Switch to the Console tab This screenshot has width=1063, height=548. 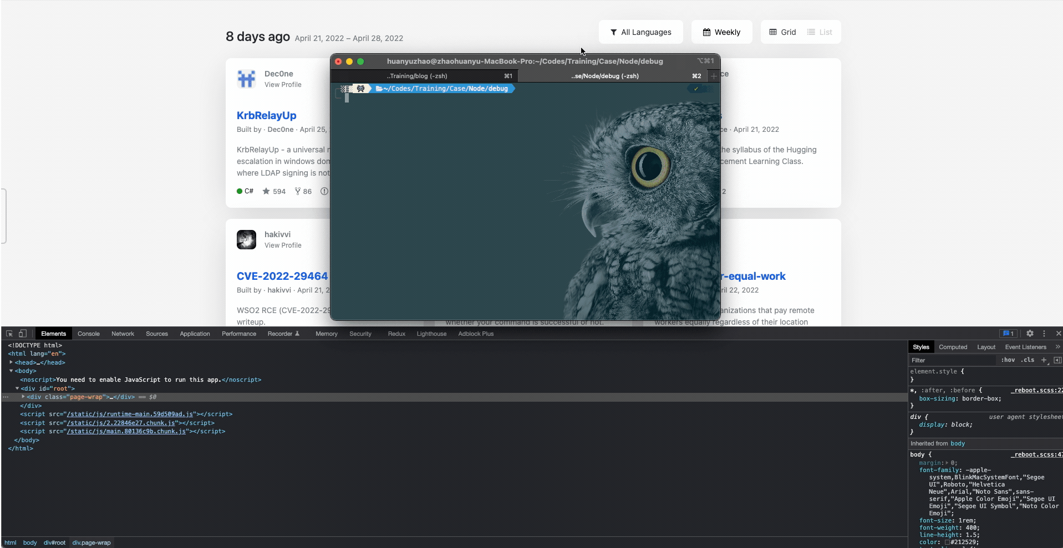coord(88,334)
